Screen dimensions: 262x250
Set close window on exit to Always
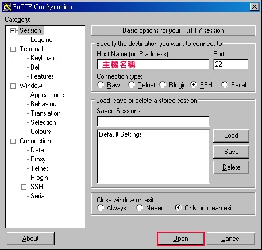pos(101,207)
